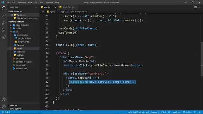
Task: Collapse the components folder
Action: [x=12, y=35]
